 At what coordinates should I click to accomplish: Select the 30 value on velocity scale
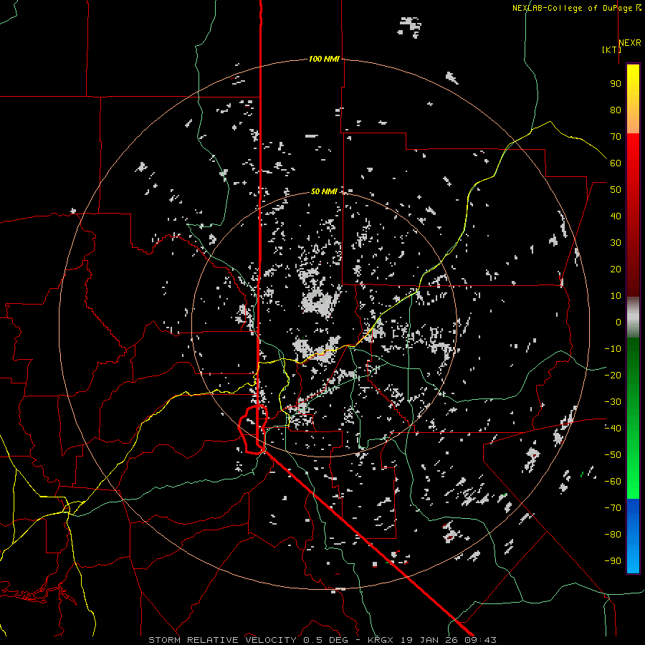coord(616,243)
